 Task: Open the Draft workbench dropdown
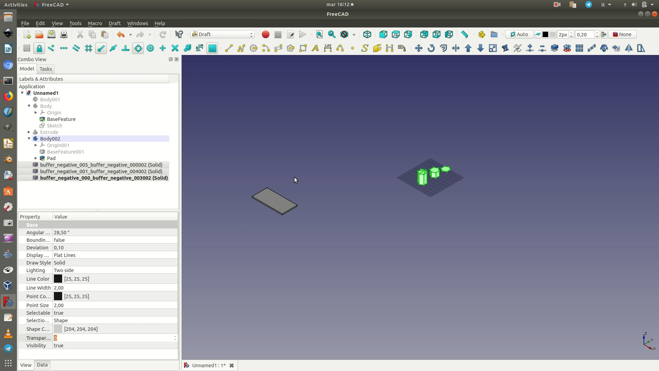tap(222, 34)
